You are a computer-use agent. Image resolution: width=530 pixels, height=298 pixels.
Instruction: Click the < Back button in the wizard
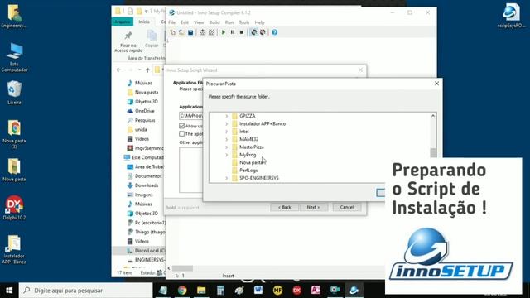(284, 207)
